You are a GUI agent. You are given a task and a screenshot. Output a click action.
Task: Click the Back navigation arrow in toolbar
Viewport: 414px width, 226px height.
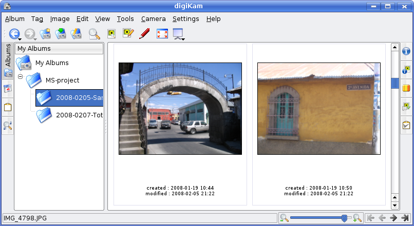pos(14,34)
